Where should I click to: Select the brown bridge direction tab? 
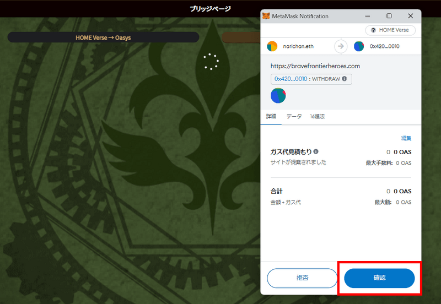[x=240, y=37]
